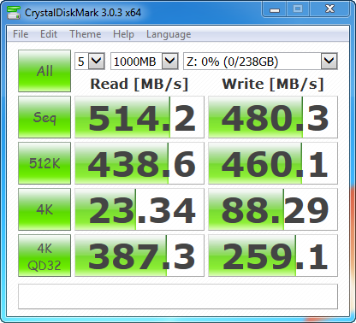
Task: Click the 4K QD32 write result 259.1
Action: click(273, 255)
